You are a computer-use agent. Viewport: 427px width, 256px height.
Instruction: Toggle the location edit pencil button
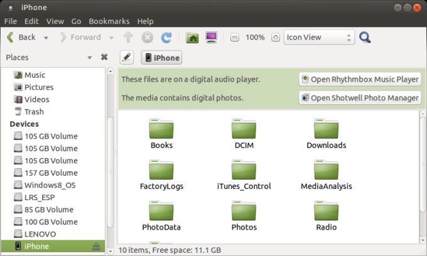pos(126,58)
